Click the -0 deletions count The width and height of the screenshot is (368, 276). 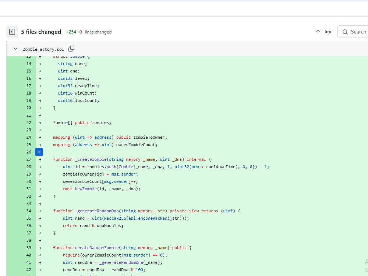click(x=80, y=32)
